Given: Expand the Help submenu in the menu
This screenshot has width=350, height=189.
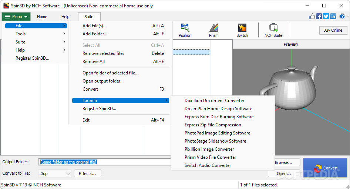Looking at the screenshot, I should pos(36,50).
